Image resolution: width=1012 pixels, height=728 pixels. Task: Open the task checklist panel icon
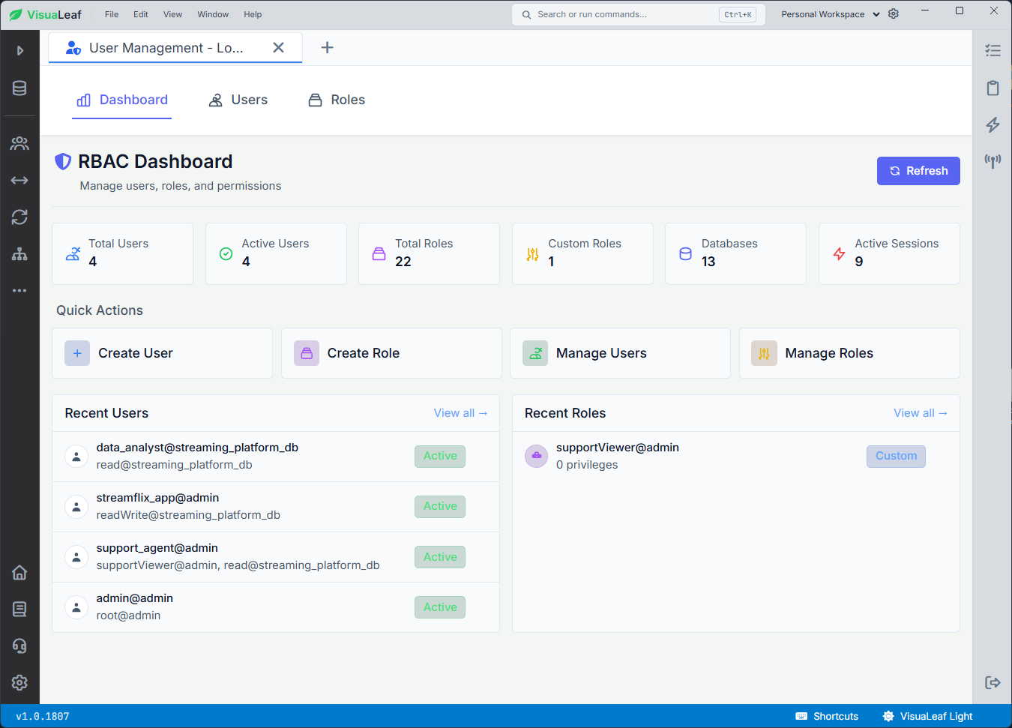pyautogui.click(x=993, y=51)
